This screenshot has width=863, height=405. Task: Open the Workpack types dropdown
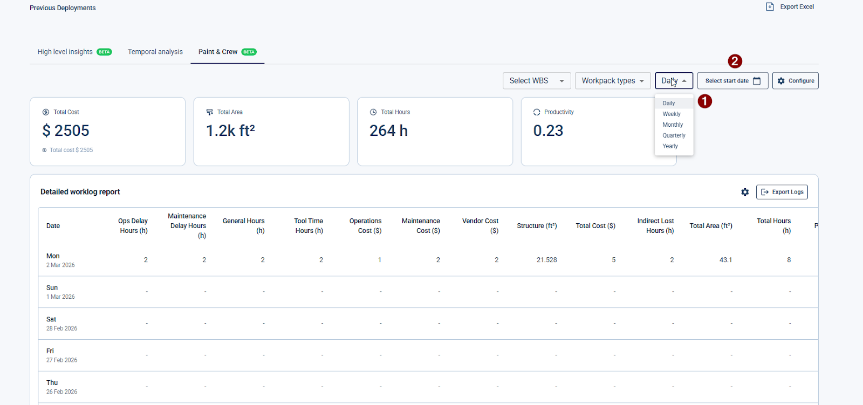612,81
